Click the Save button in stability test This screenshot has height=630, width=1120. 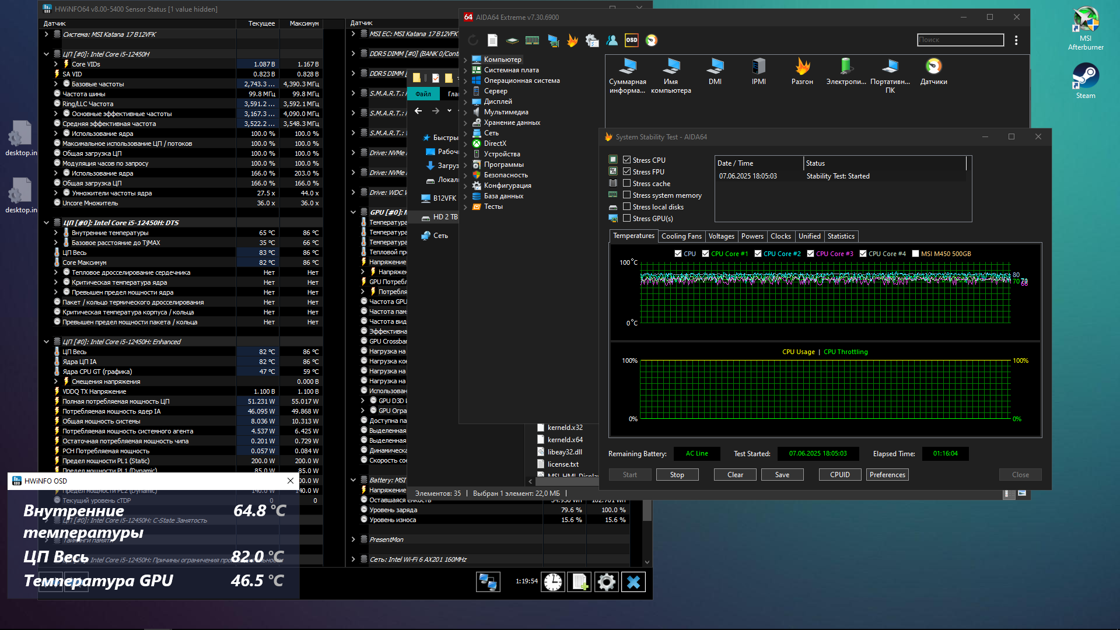pyautogui.click(x=782, y=475)
